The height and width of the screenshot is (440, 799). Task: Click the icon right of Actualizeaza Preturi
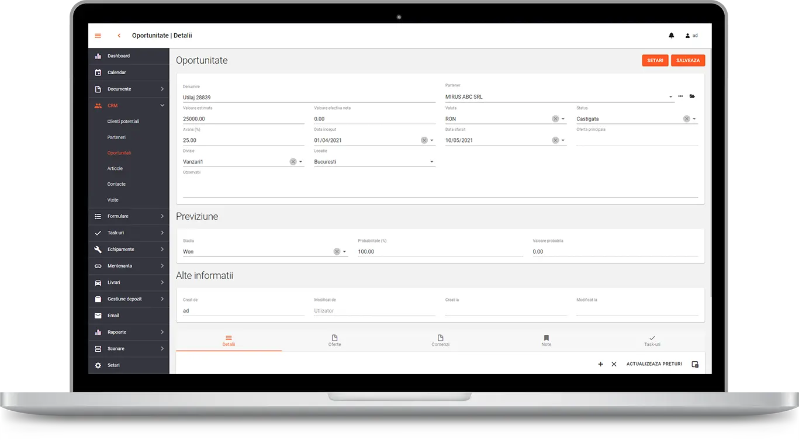[x=695, y=364]
